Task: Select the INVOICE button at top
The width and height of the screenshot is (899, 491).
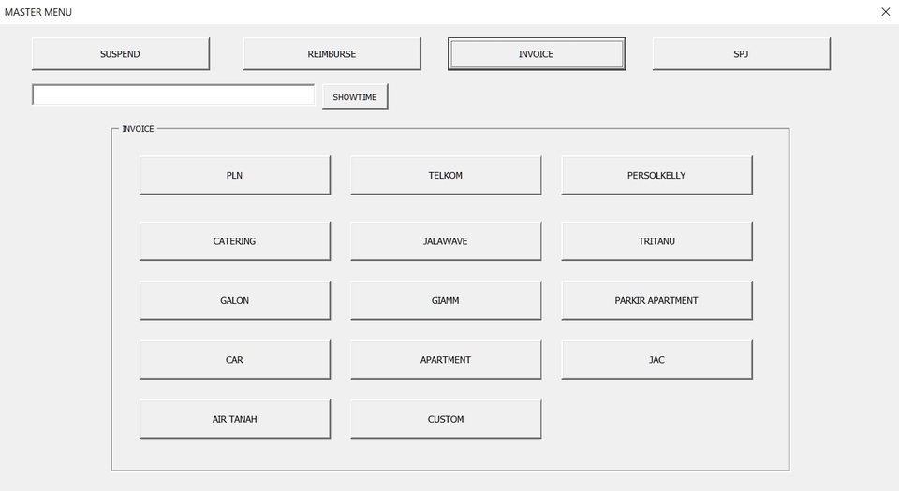Action: (536, 54)
